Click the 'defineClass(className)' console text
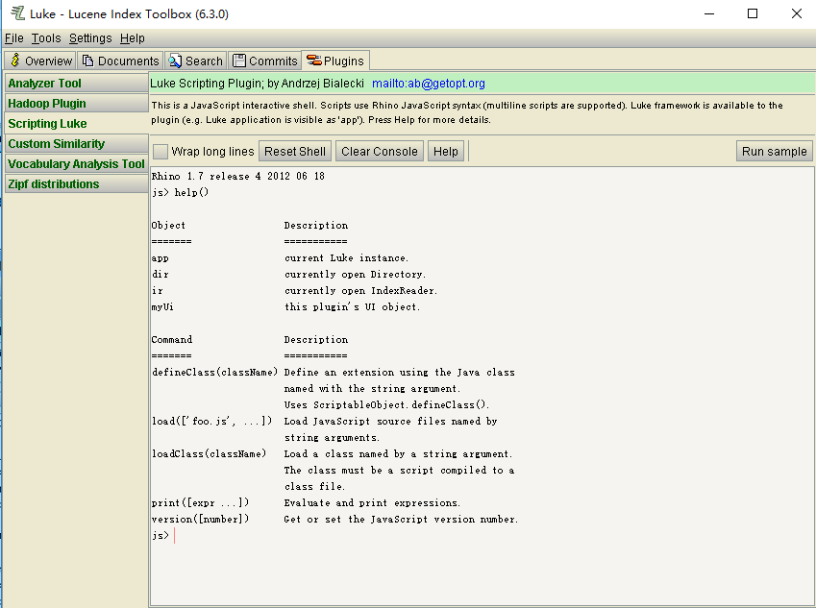 pos(214,373)
